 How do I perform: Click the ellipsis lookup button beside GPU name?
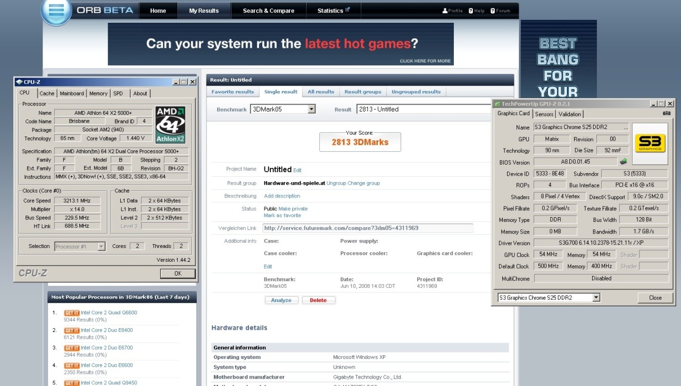[626, 127]
